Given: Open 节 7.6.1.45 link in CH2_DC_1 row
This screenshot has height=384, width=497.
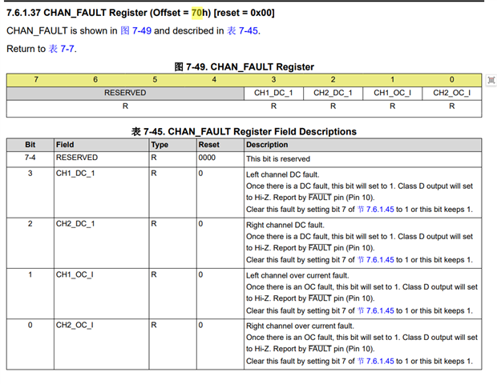Looking at the screenshot, I should pyautogui.click(x=376, y=260).
